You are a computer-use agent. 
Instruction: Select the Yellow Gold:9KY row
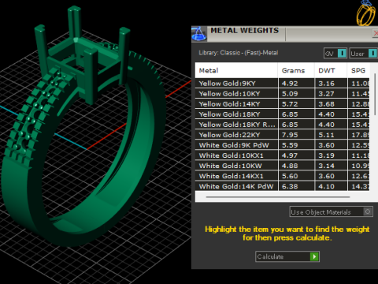pyautogui.click(x=282, y=84)
